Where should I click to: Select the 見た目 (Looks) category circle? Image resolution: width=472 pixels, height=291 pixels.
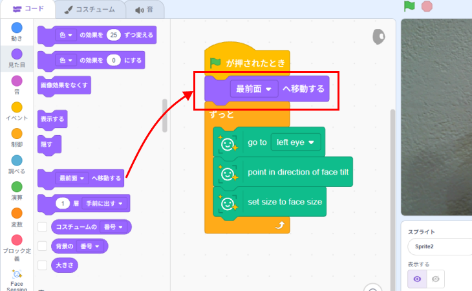[x=17, y=54]
